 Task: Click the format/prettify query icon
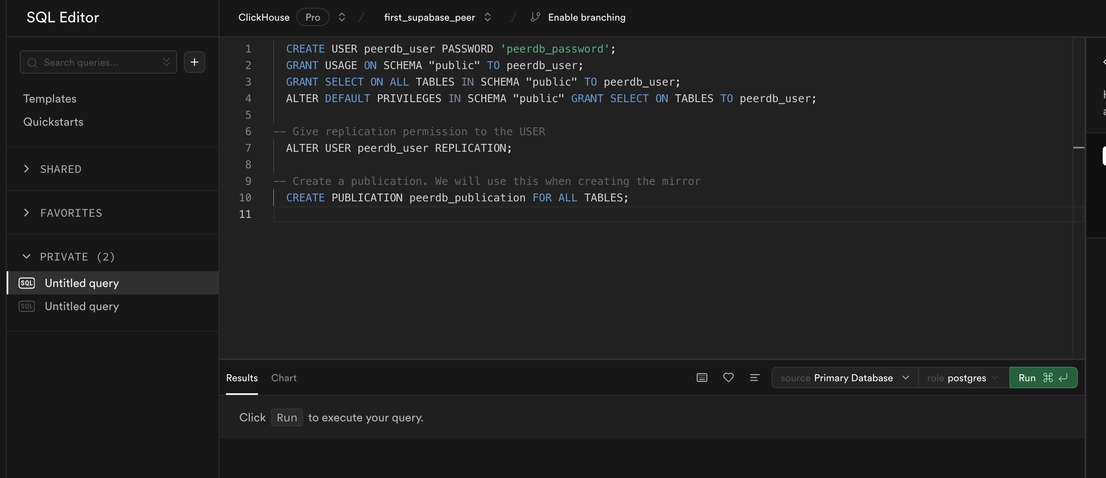754,376
